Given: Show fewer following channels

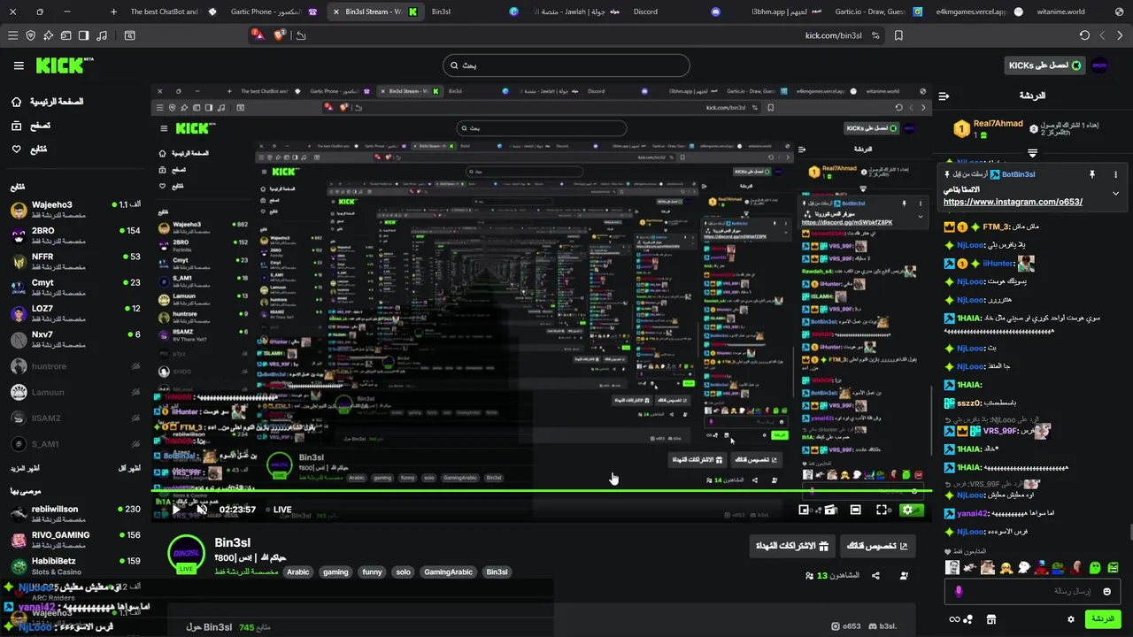Looking at the screenshot, I should (x=129, y=468).
